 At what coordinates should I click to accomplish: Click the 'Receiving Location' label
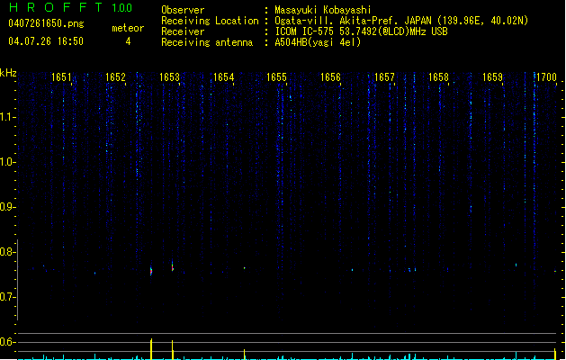210,21
